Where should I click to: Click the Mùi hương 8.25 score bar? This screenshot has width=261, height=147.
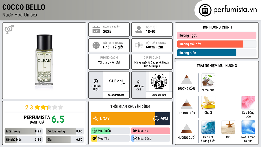click(x=24, y=131)
